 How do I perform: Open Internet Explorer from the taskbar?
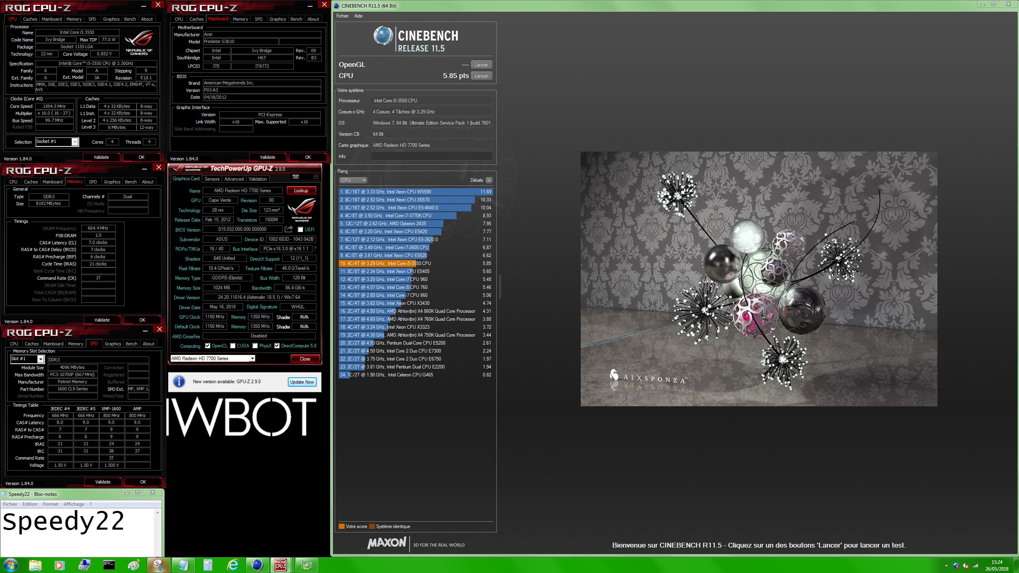232,565
